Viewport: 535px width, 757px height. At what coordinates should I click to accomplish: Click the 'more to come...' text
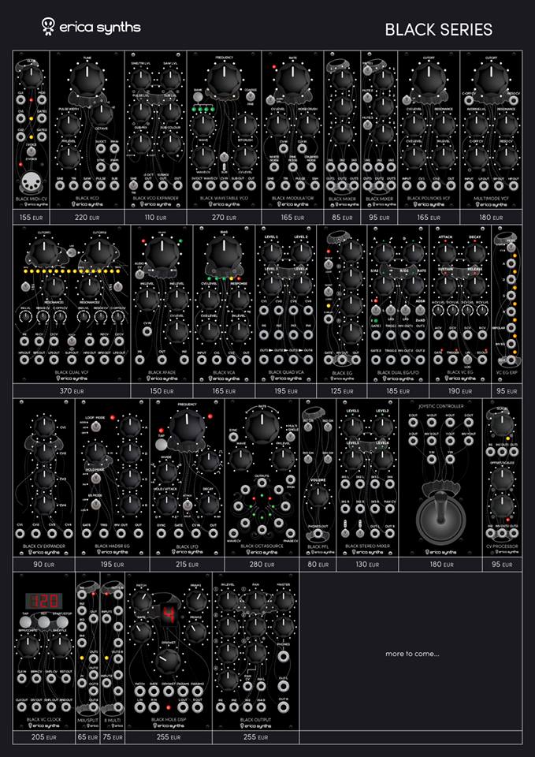pyautogui.click(x=412, y=654)
